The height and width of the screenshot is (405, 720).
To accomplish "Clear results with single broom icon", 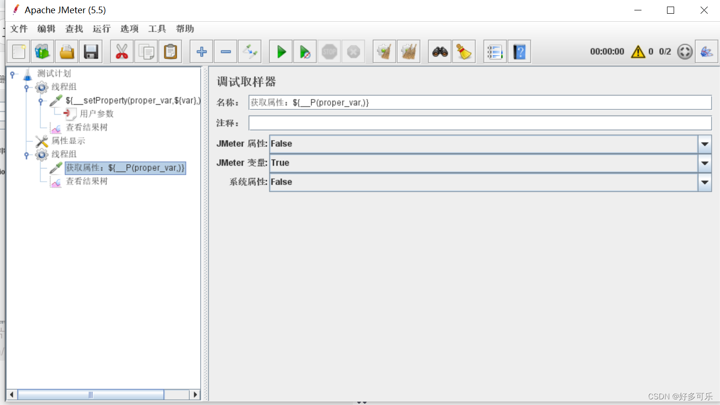I will (x=385, y=51).
